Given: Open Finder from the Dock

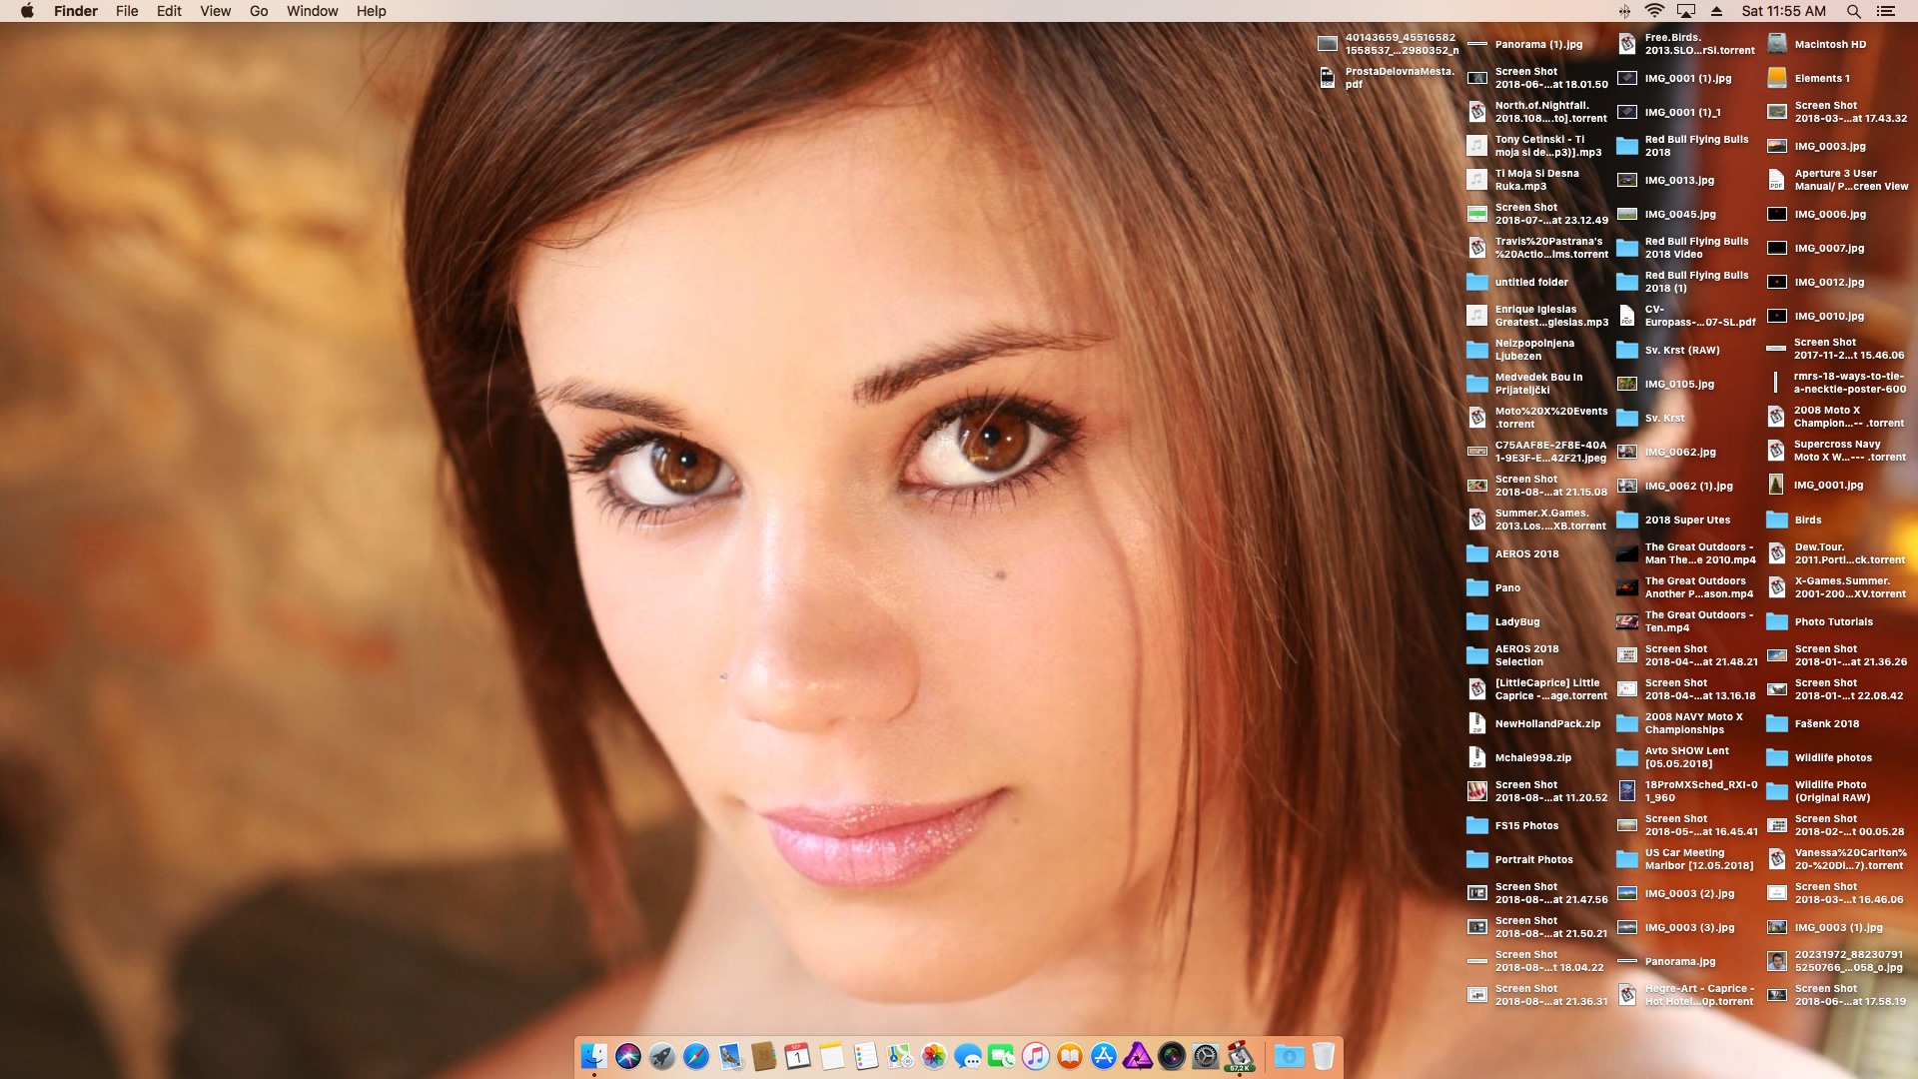Looking at the screenshot, I should click(x=594, y=1056).
